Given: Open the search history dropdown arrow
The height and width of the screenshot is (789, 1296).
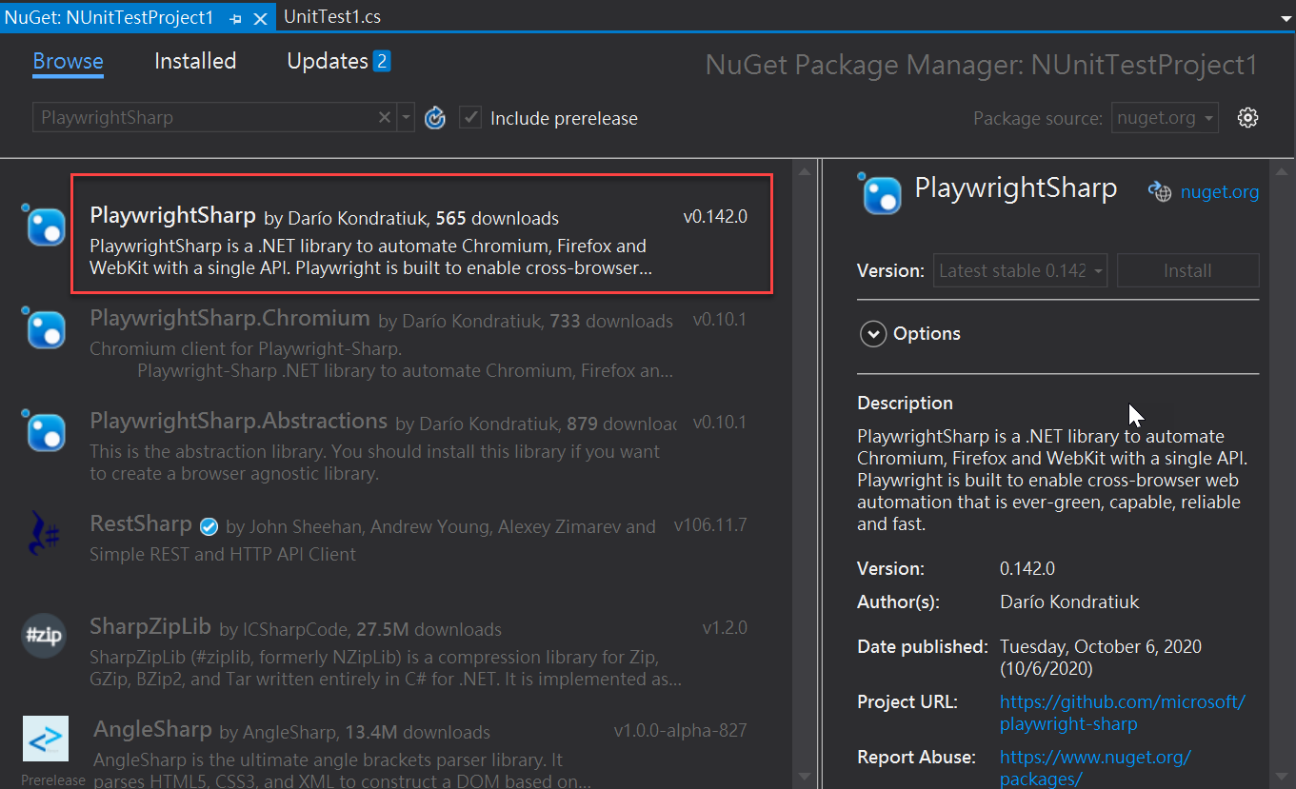Looking at the screenshot, I should coord(407,118).
